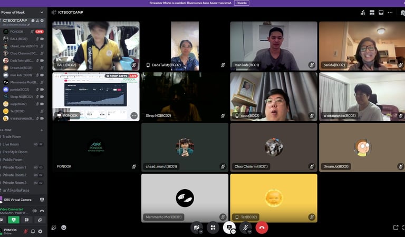Click the invite icon beside ICTBOOTCAMP channel
405x237 pixels.
pos(37,21)
